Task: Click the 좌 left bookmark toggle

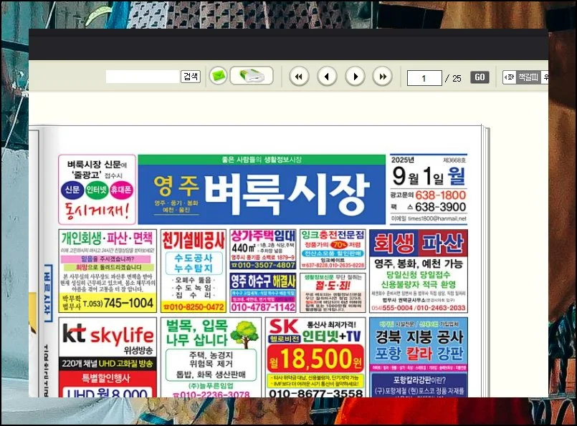Action: click(509, 77)
